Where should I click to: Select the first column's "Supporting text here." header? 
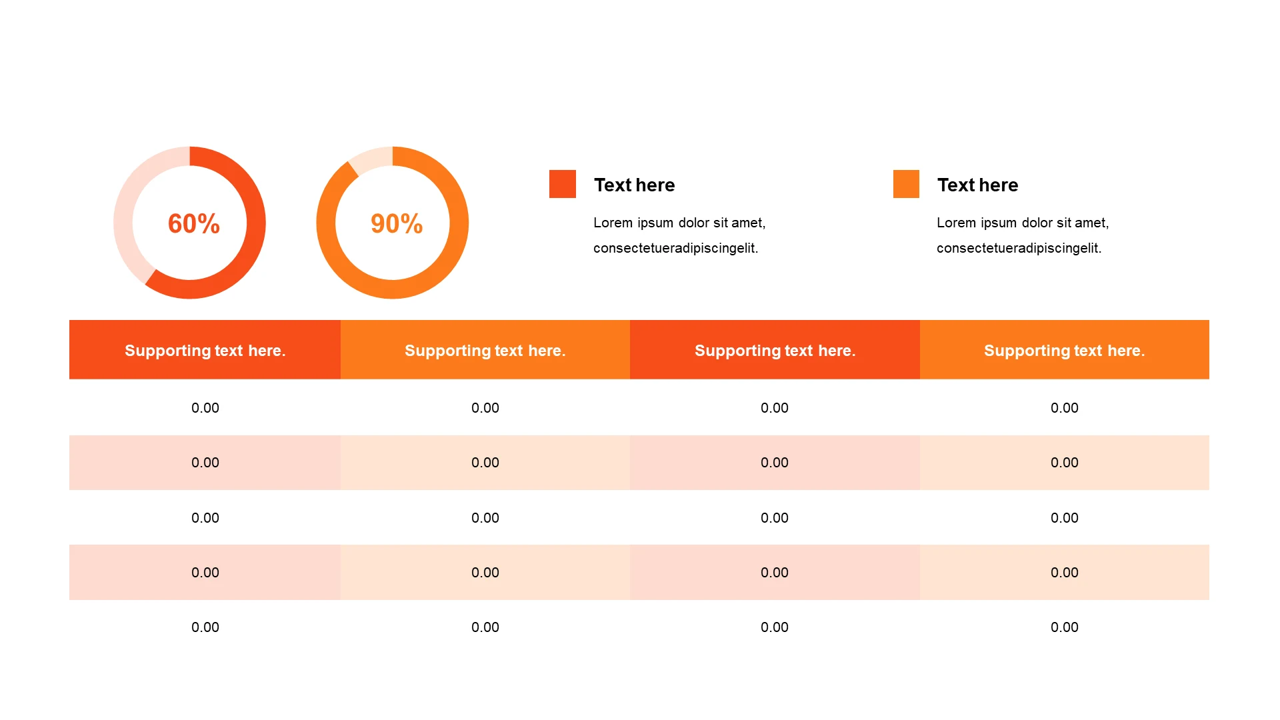(x=205, y=351)
